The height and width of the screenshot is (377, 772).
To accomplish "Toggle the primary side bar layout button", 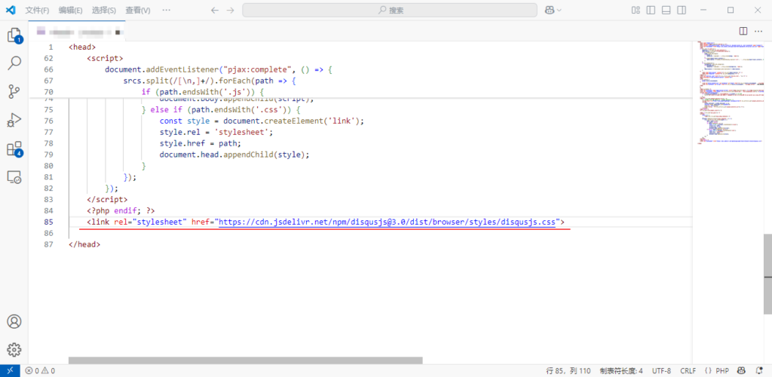I will (651, 11).
